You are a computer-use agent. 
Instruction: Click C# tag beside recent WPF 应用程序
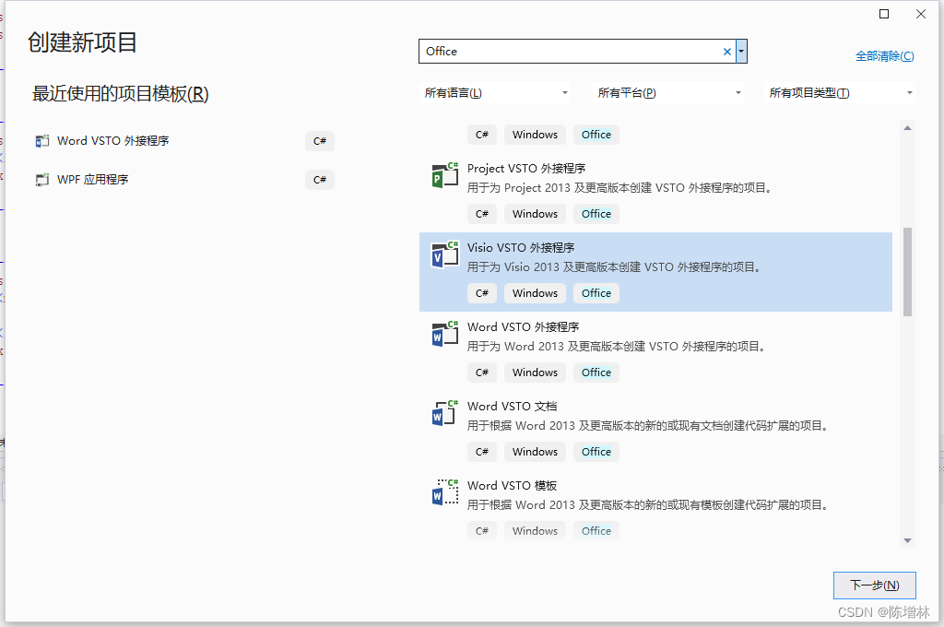pos(320,180)
